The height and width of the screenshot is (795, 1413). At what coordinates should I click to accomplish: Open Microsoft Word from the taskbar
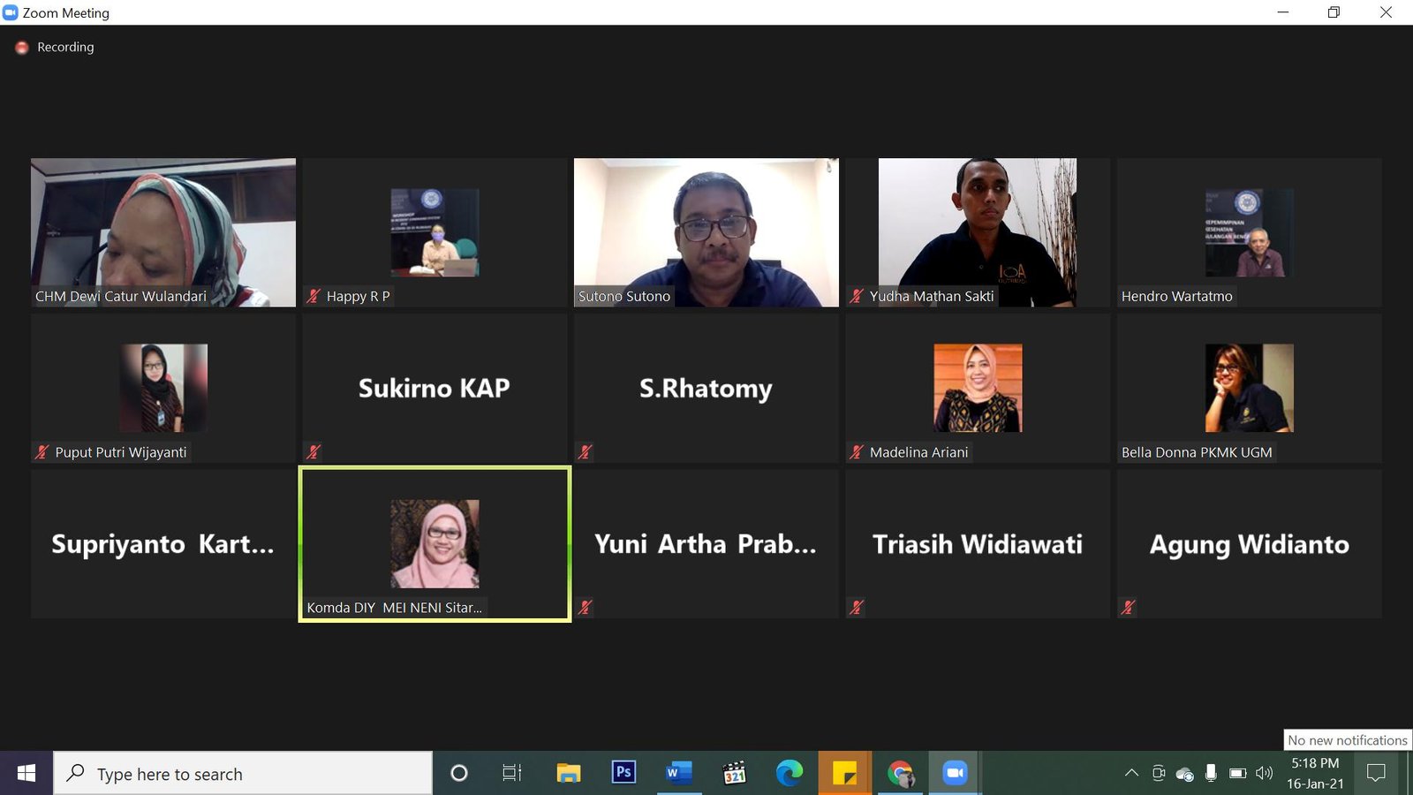pos(678,773)
